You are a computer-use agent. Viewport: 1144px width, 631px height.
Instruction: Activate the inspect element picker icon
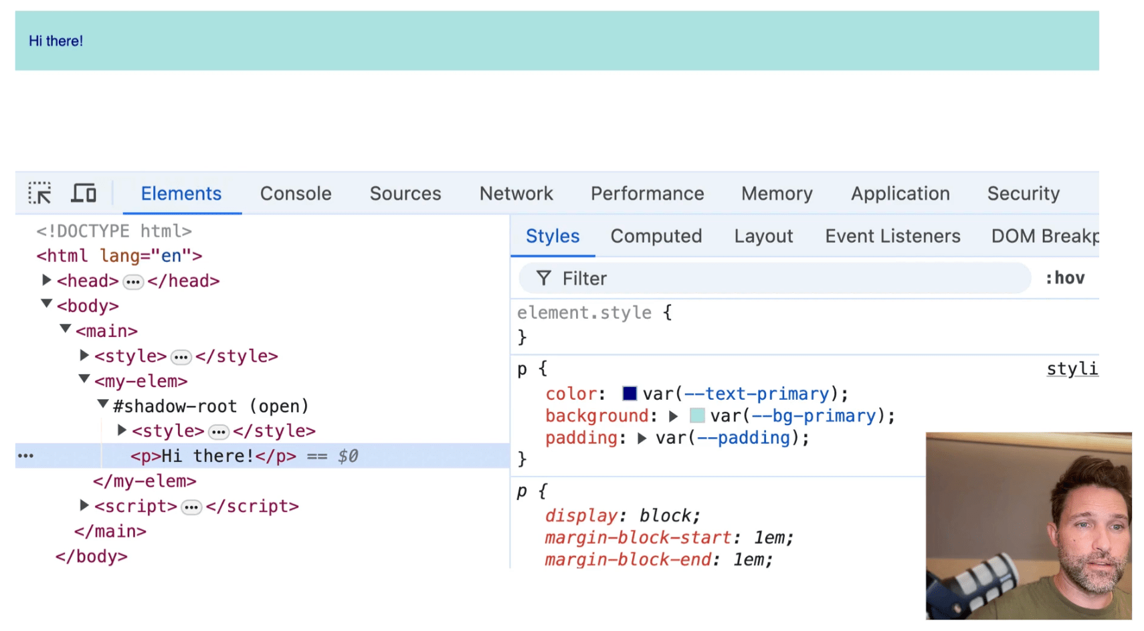[x=39, y=193]
